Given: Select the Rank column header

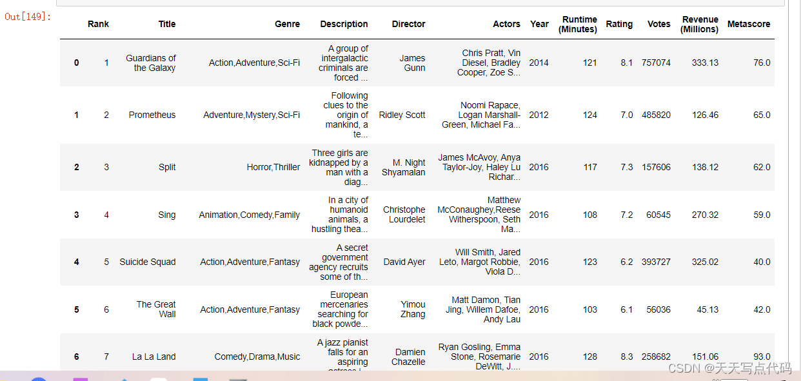Looking at the screenshot, I should coord(98,24).
